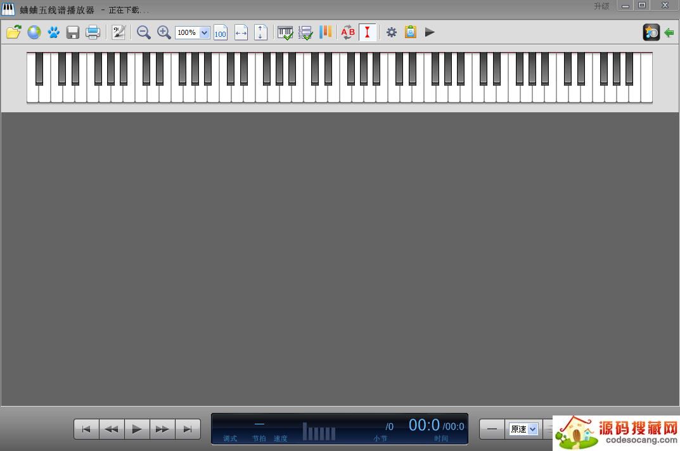Expand the 原速 tempo dropdown

tap(532, 429)
